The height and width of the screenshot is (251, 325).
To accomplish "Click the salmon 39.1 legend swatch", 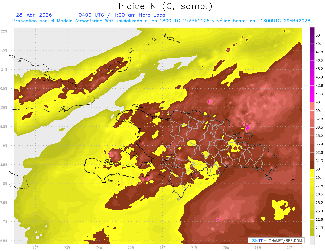I will 312,106.
